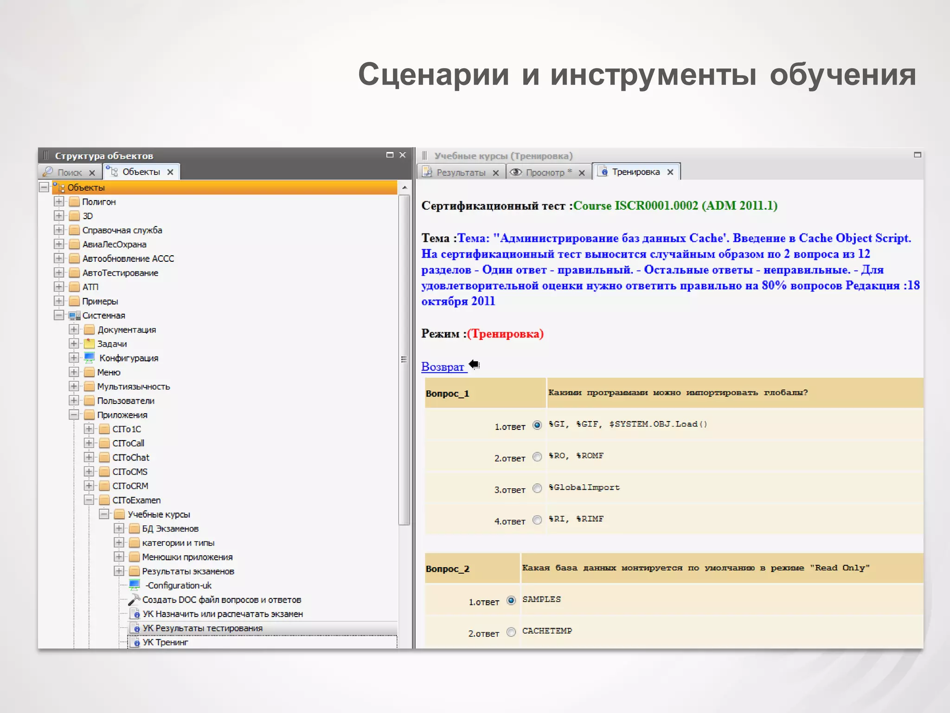Viewport: 950px width, 713px height.
Task: Click the Результаты tab document icon
Action: click(427, 172)
